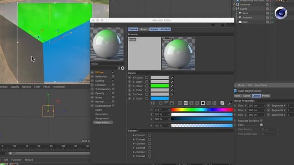Open the Node Editor button
Viewport: 294px width, 165px height.
103,122
